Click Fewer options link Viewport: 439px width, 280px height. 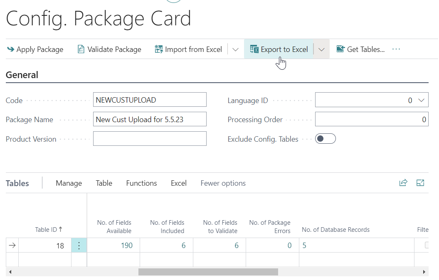click(x=223, y=183)
